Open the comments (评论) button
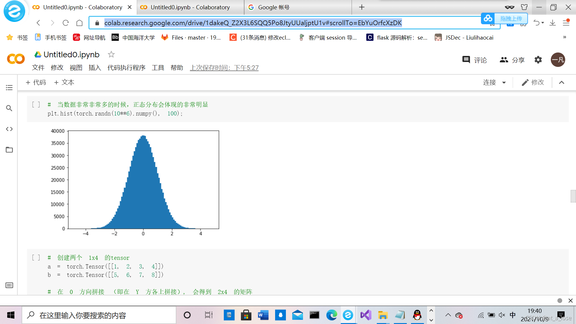 475,60
